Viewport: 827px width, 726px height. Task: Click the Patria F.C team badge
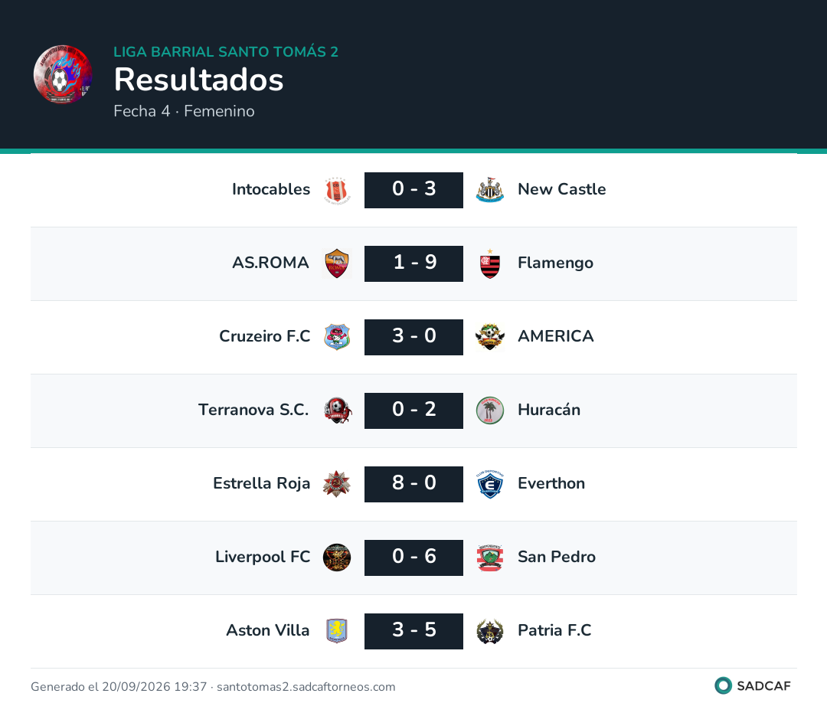(490, 631)
